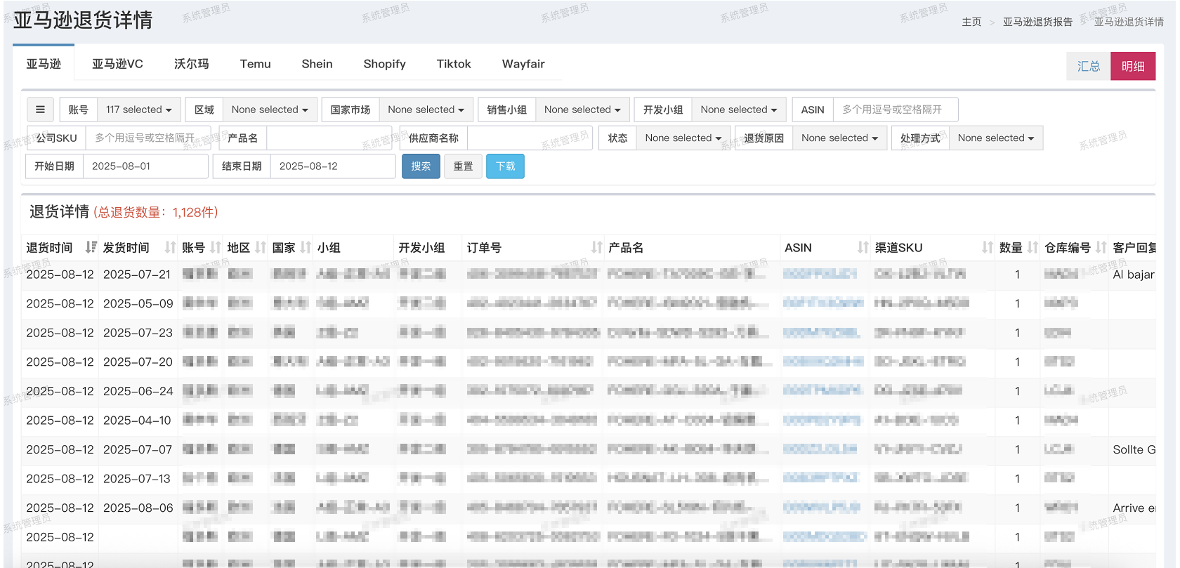Click the hamburger menu icon in filter bar
This screenshot has height=568, width=1180.
point(40,110)
